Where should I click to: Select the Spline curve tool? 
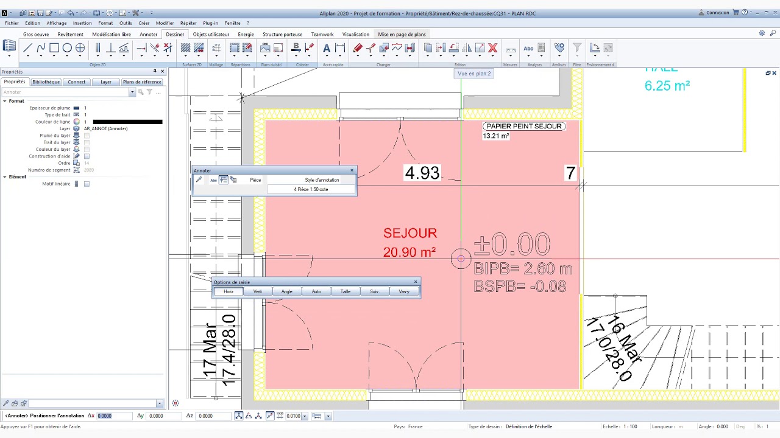click(x=41, y=48)
